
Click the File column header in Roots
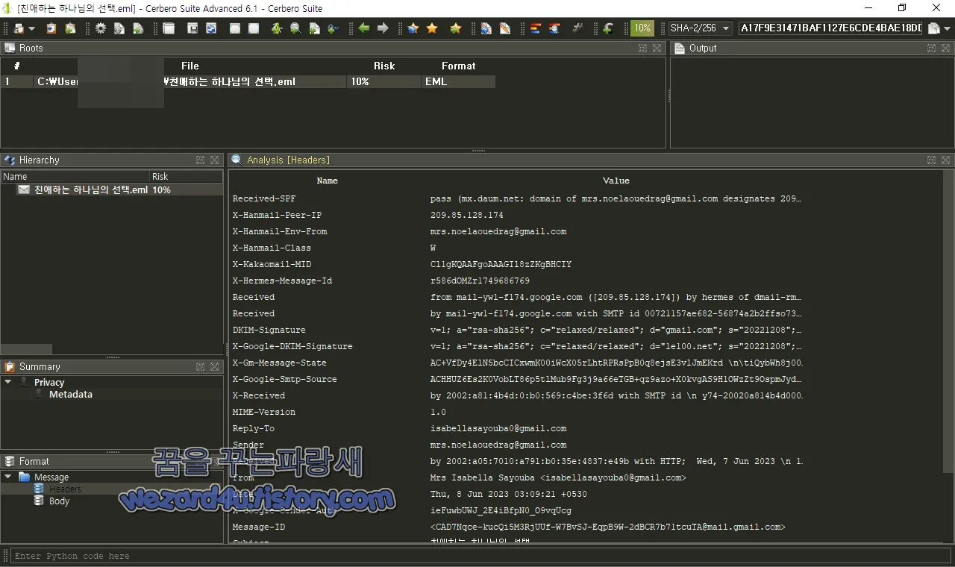click(x=190, y=66)
